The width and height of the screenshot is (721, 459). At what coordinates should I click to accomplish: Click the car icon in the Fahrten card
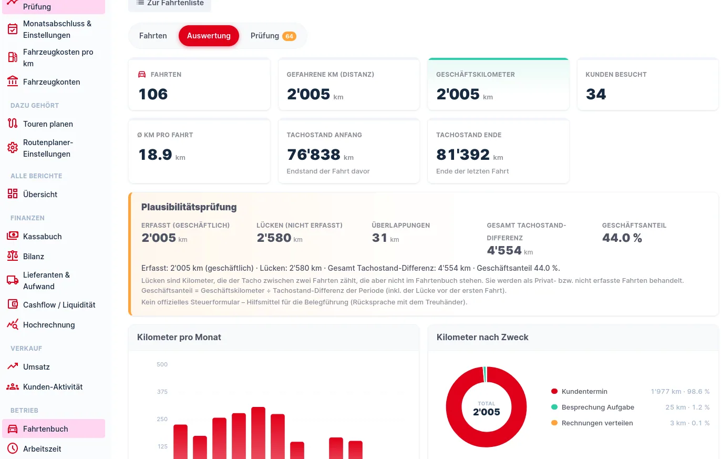142,75
